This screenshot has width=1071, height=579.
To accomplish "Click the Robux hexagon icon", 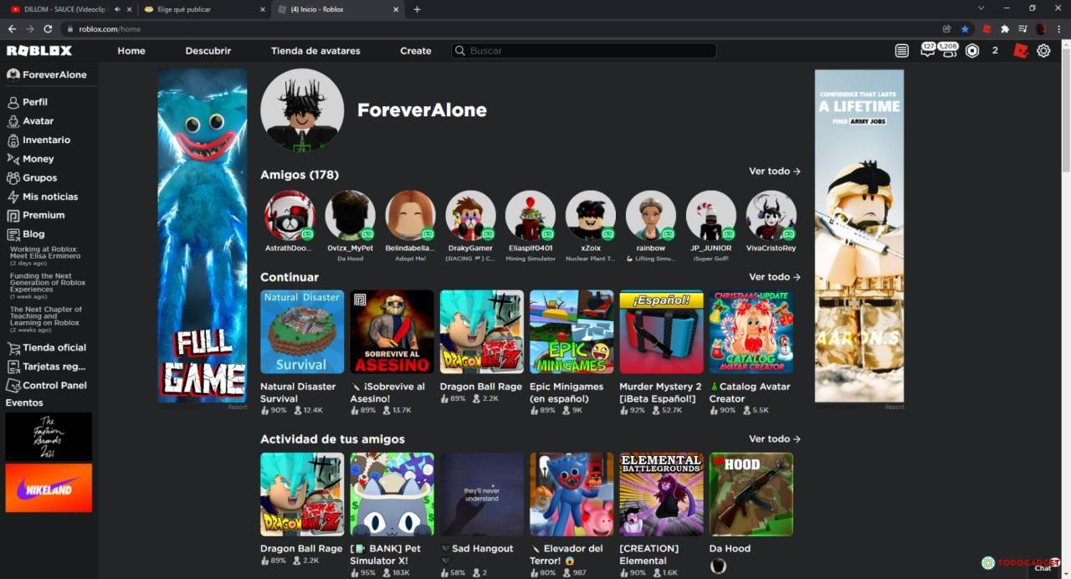I will (972, 51).
